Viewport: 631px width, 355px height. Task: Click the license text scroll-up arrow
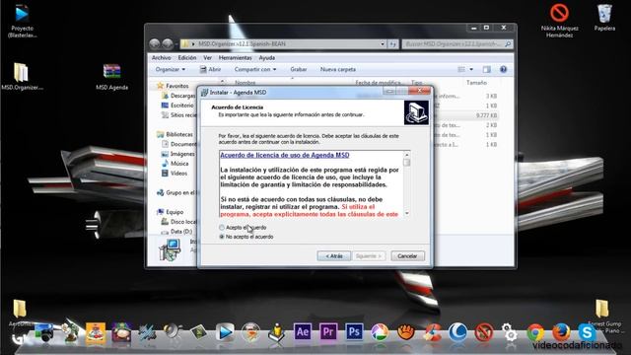pyautogui.click(x=407, y=155)
